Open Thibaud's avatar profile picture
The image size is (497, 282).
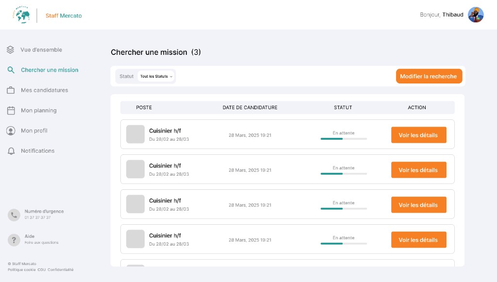476,15
